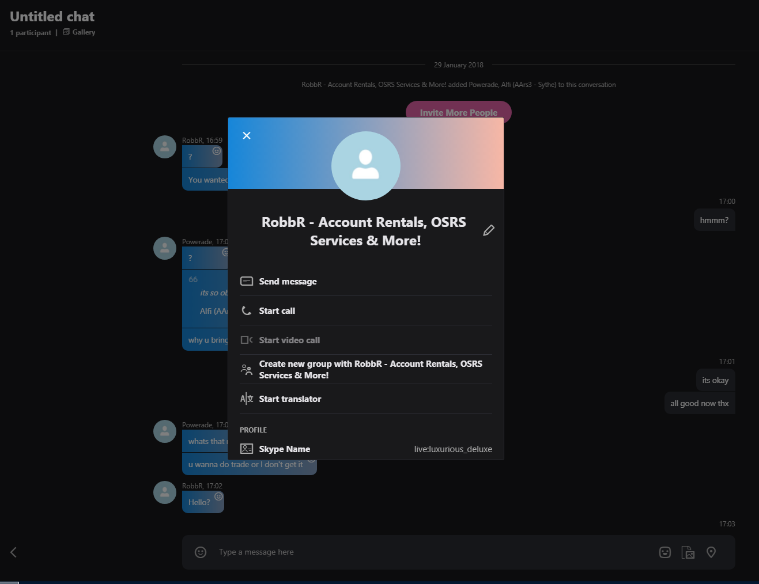Choose Start call from the profile menu

[x=366, y=311]
